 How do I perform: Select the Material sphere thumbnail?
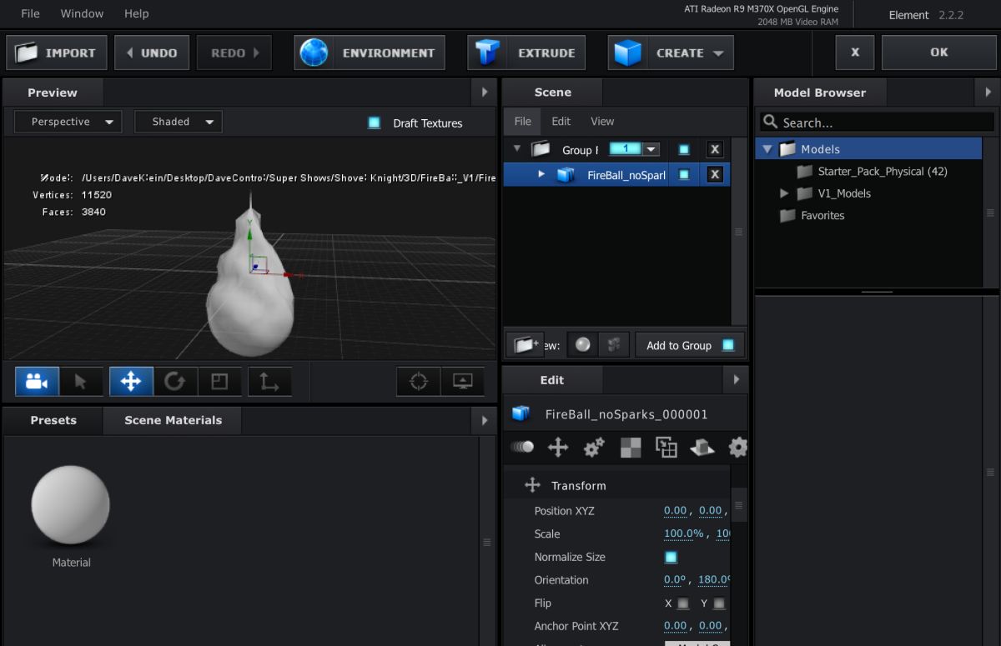71,505
